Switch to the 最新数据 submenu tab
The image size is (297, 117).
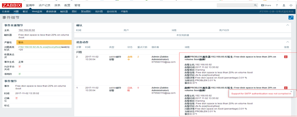click(x=51, y=12)
